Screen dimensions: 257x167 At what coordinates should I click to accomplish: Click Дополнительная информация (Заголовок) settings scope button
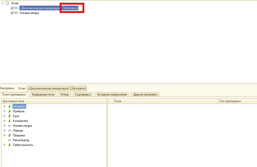pos(57,88)
